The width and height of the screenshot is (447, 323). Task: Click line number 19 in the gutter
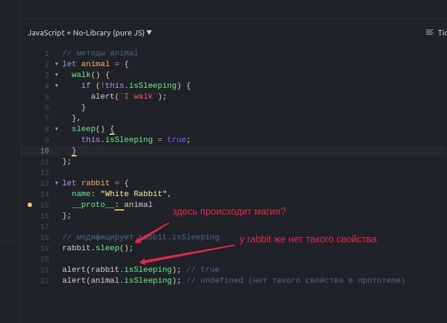(45, 248)
